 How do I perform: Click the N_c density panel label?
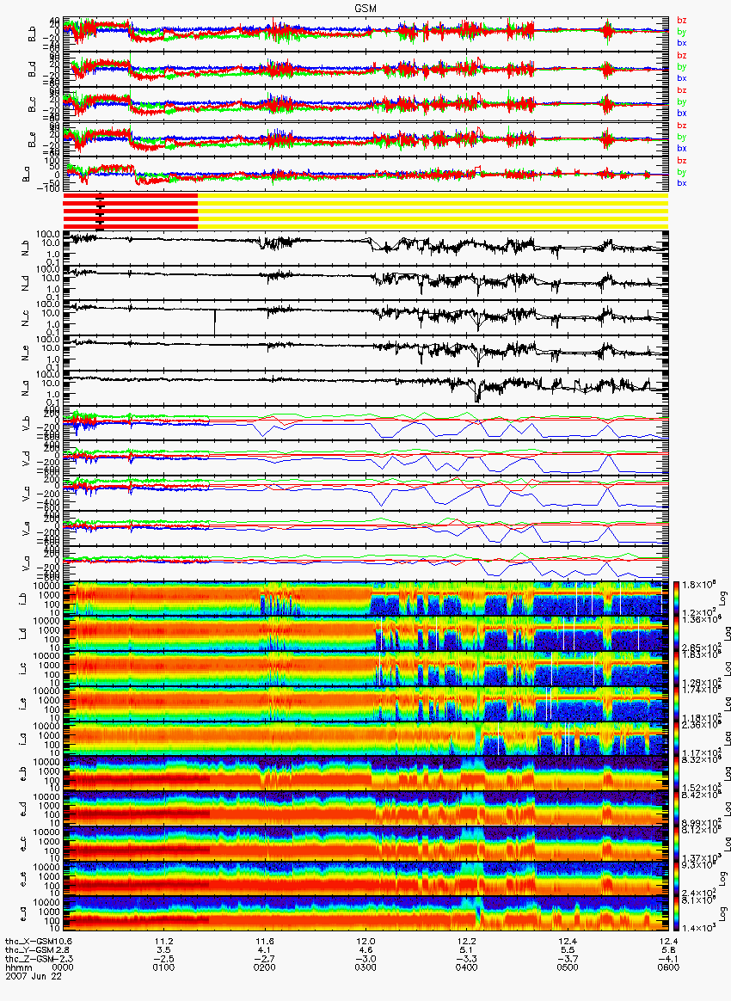coord(26,318)
